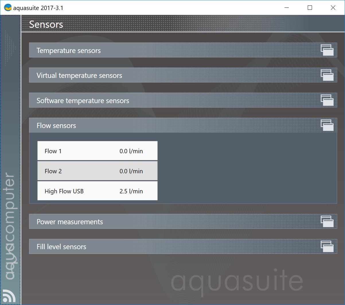Click the Flow 1 value 0.0 l/min
345x305 pixels.
pyautogui.click(x=131, y=151)
